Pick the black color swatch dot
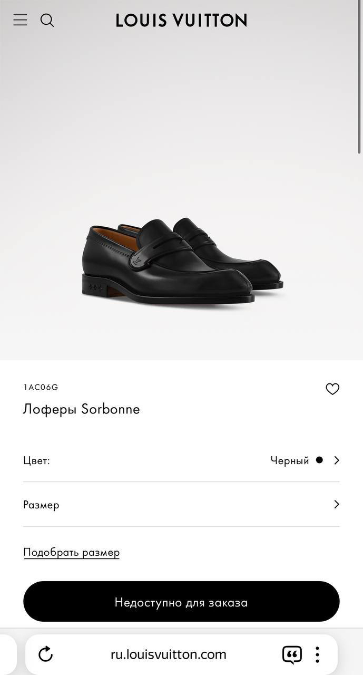Viewport: 363px width, 675px height. pyautogui.click(x=319, y=460)
